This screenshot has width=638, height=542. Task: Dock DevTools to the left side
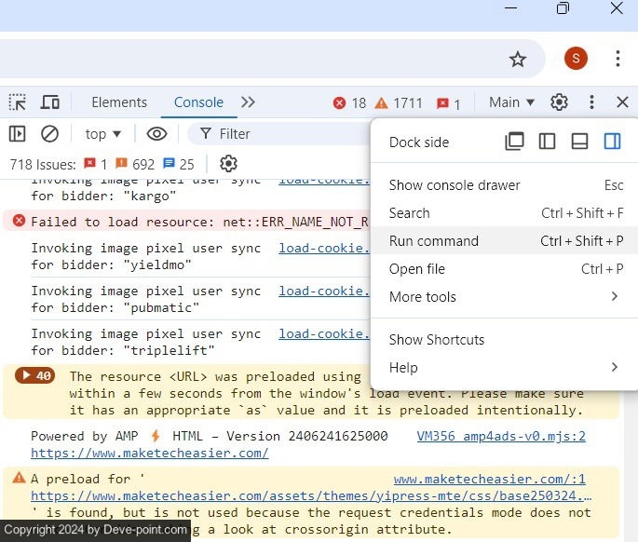pos(548,142)
